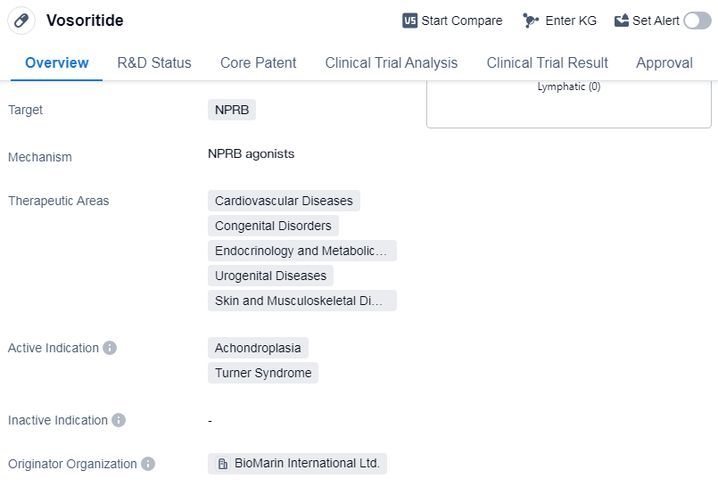Screen dimensions: 718x495
Task: Click the NPRB target tag
Action: 232,110
